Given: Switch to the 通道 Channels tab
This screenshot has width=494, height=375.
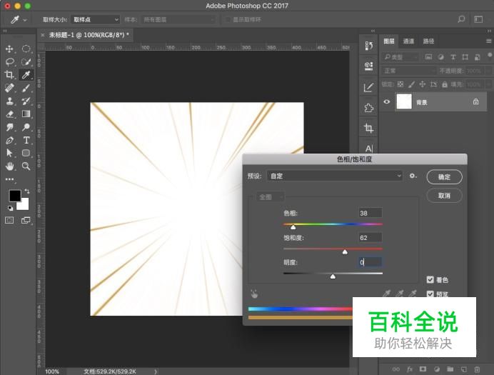Looking at the screenshot, I should (408, 41).
